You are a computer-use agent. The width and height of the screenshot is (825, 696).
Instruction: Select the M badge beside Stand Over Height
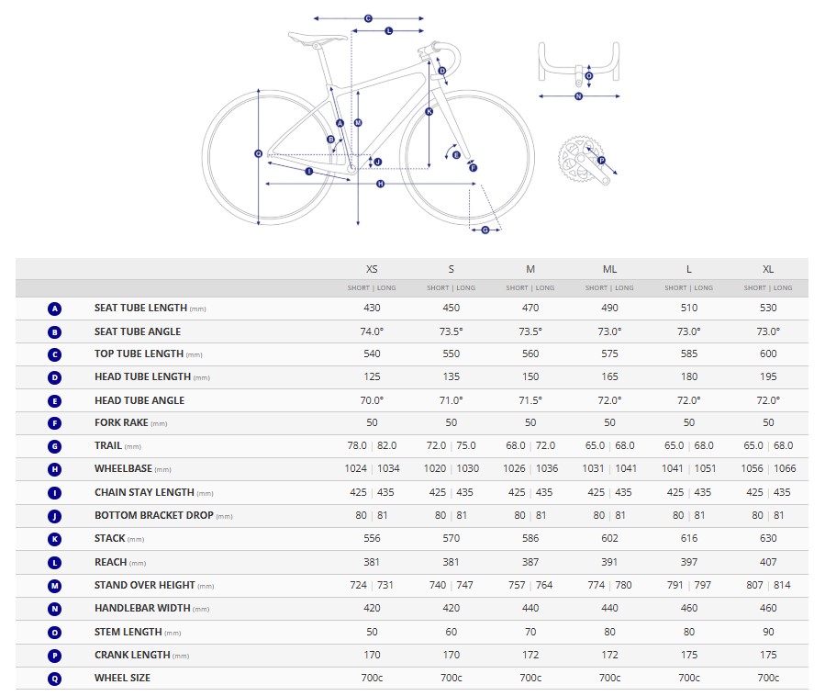click(x=54, y=585)
